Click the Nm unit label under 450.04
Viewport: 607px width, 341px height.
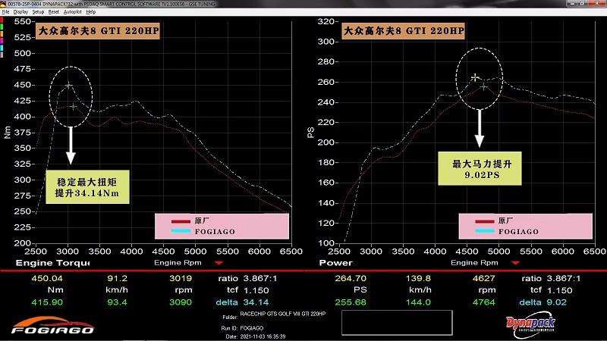[55, 290]
